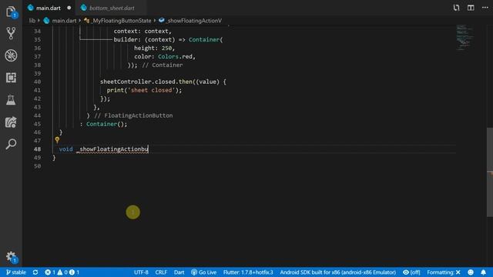Open the Test flask view
This screenshot has width=493, height=277.
click(x=11, y=100)
